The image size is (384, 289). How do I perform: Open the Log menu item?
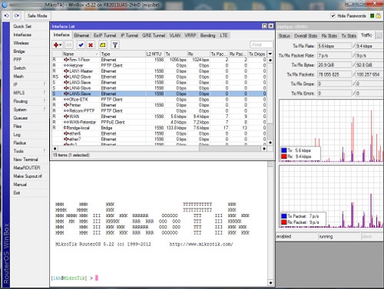click(17, 135)
